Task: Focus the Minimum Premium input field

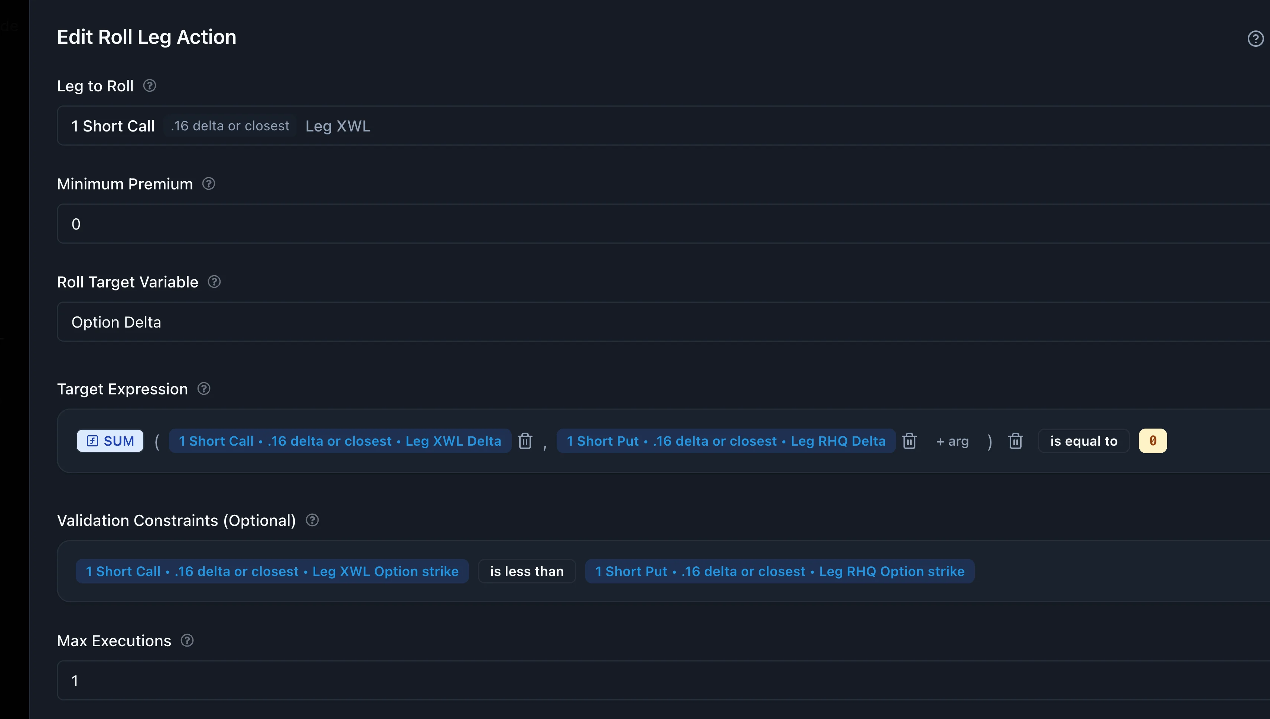Action: pos(663,224)
